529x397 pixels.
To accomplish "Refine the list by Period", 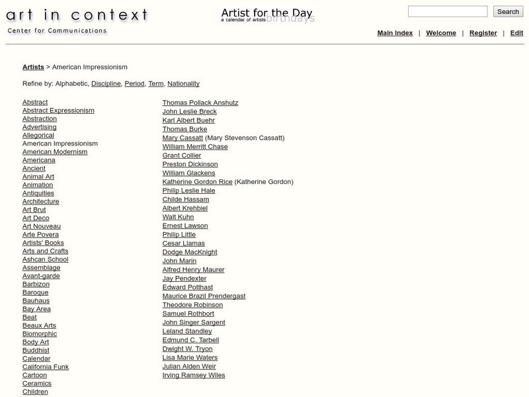I will pos(134,84).
